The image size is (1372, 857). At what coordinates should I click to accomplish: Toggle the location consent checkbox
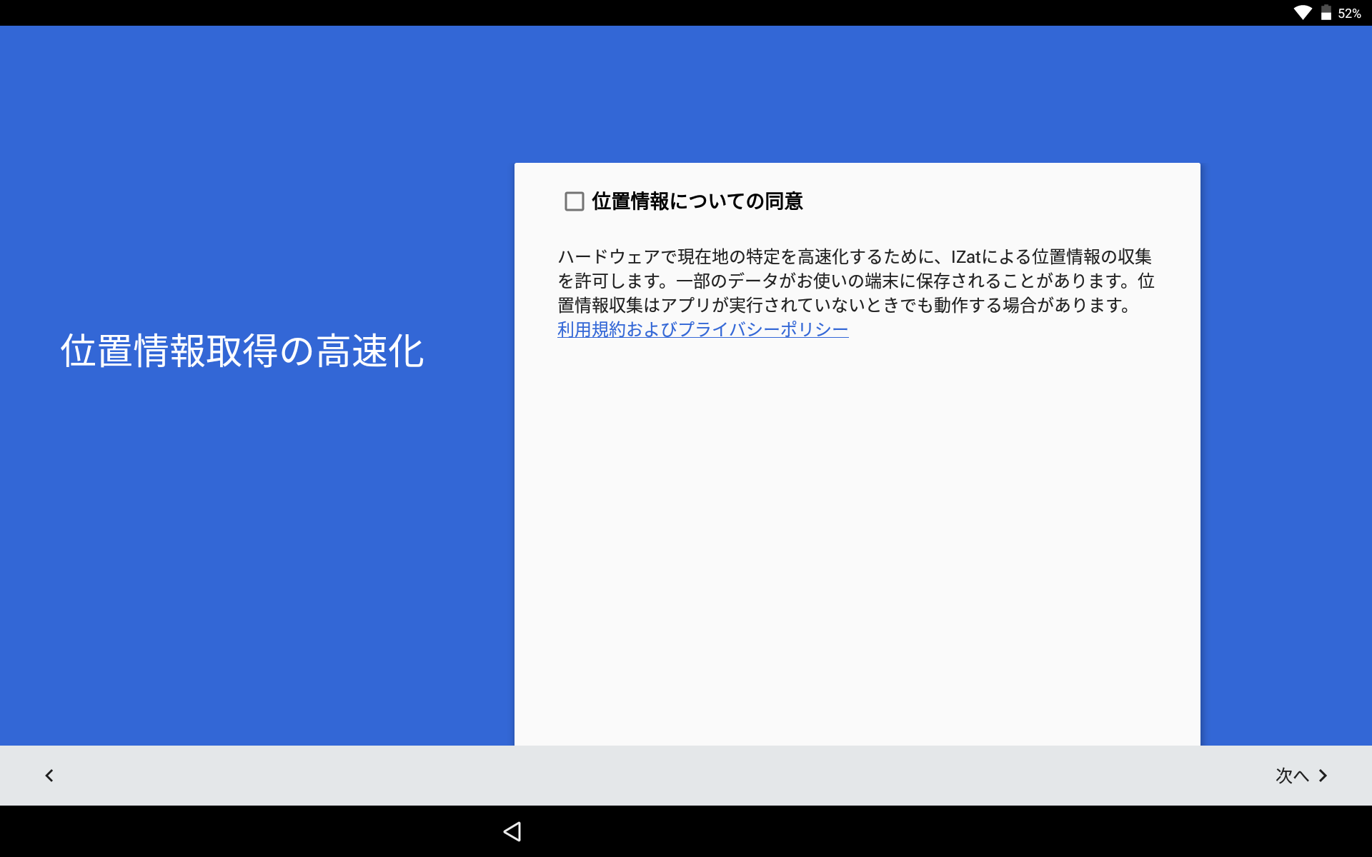[570, 201]
